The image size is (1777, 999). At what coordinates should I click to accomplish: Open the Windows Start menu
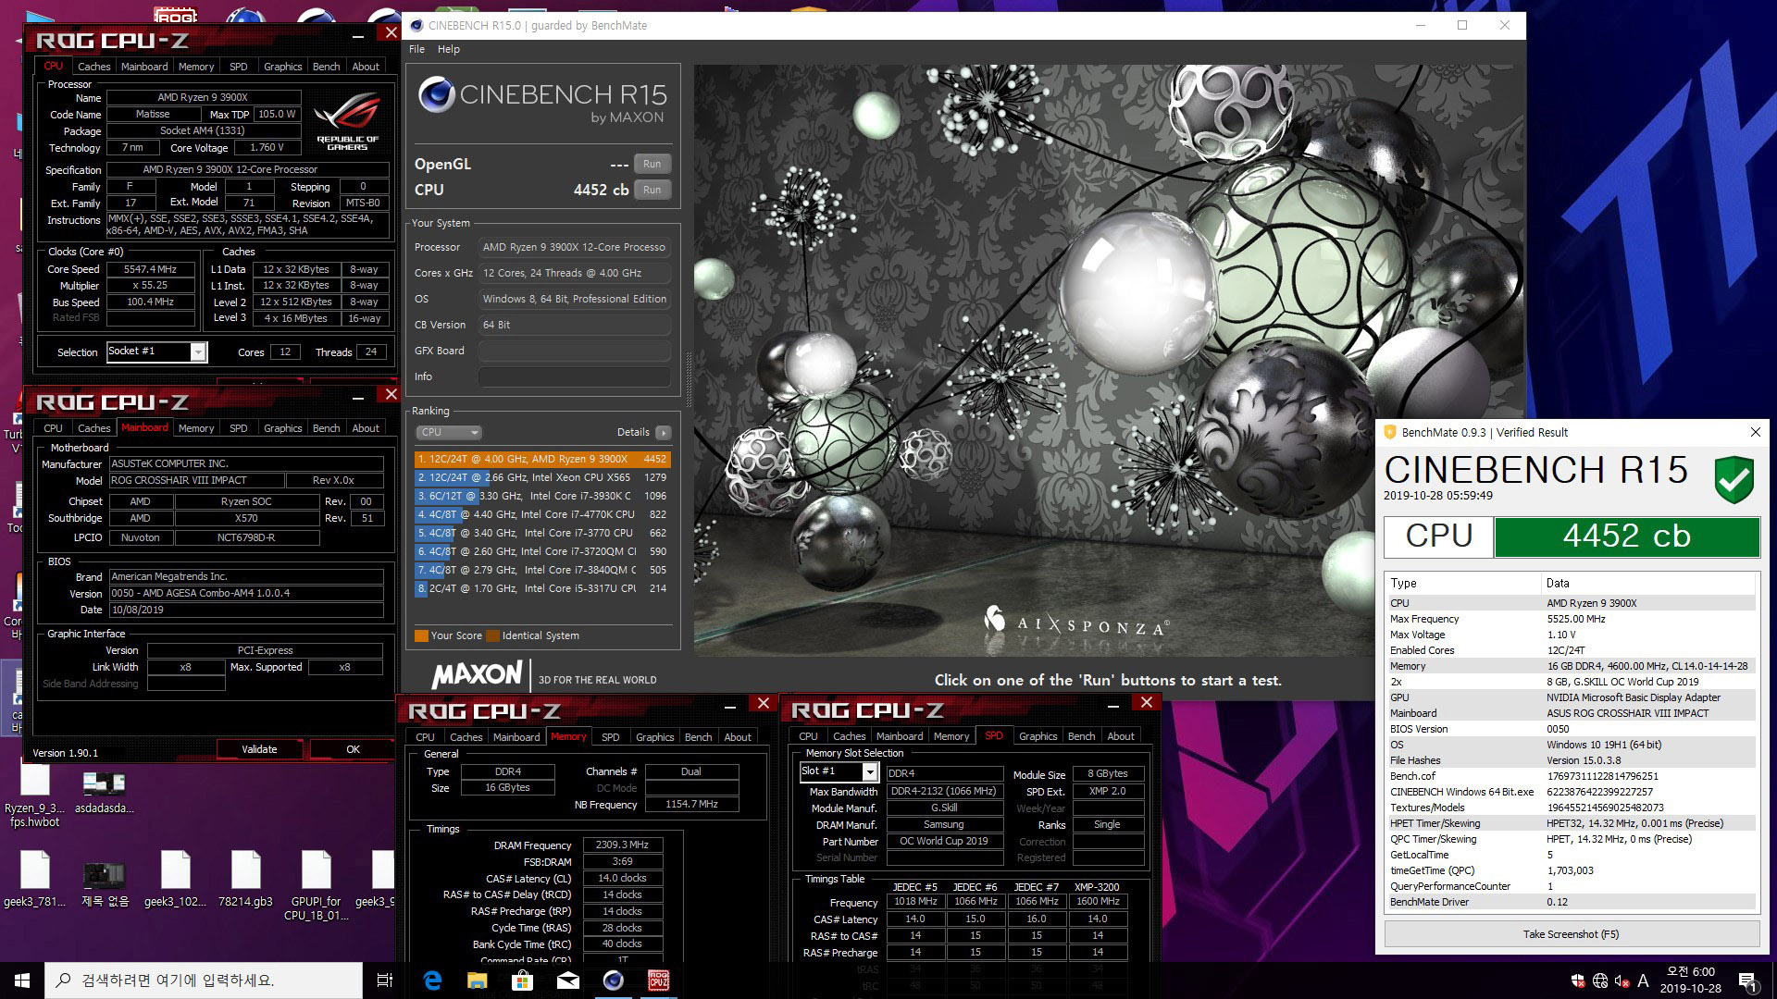click(x=22, y=980)
